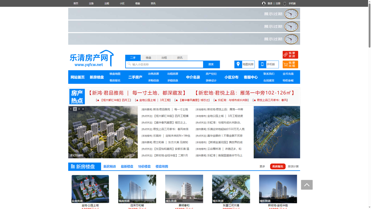The image size is (371, 209).
Task: Click the orange 我要出租 cart icon button
Action: click(x=290, y=64)
